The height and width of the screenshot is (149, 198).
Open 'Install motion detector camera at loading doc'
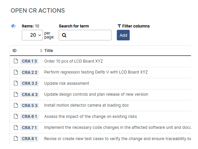point(86,106)
